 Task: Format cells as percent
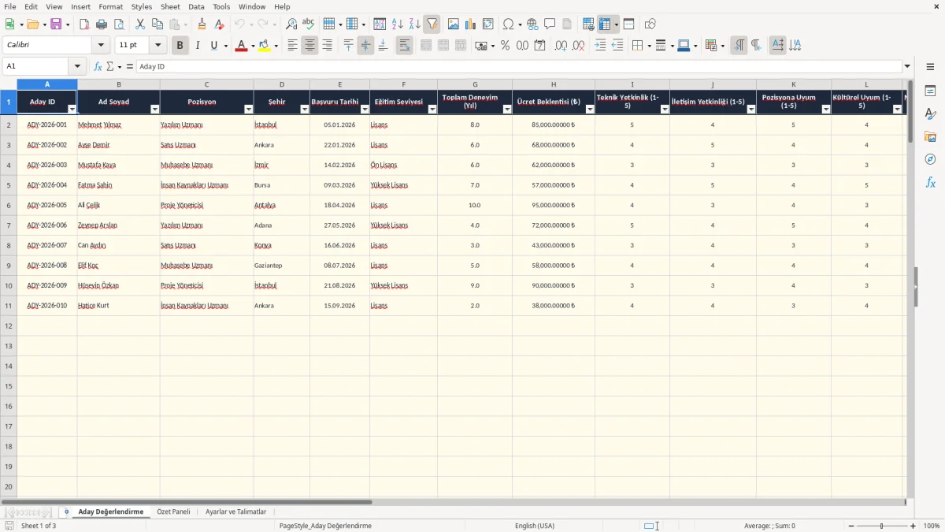click(505, 46)
